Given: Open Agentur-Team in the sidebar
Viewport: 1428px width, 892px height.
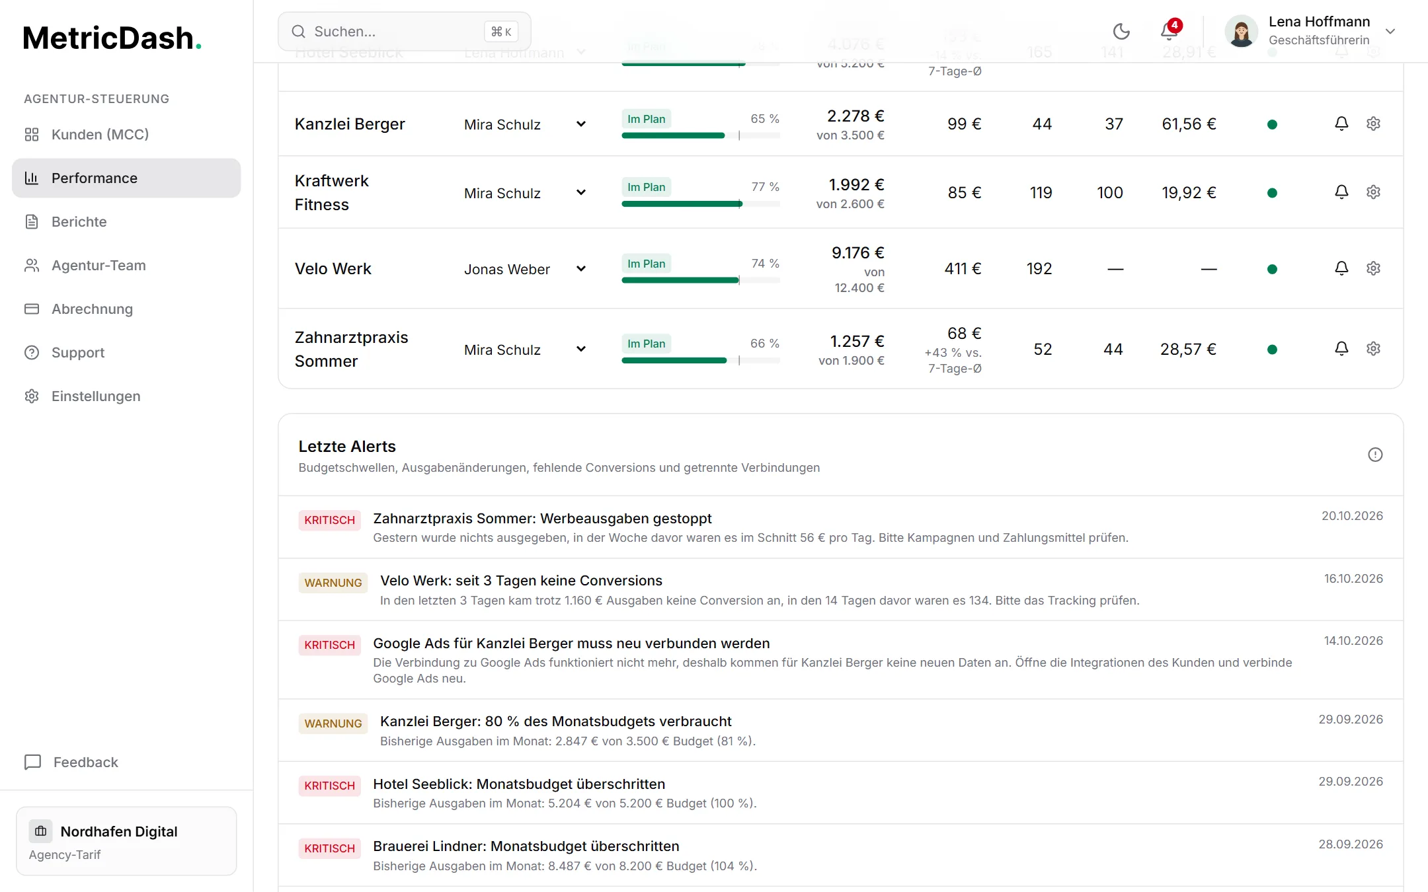Looking at the screenshot, I should [x=126, y=265].
